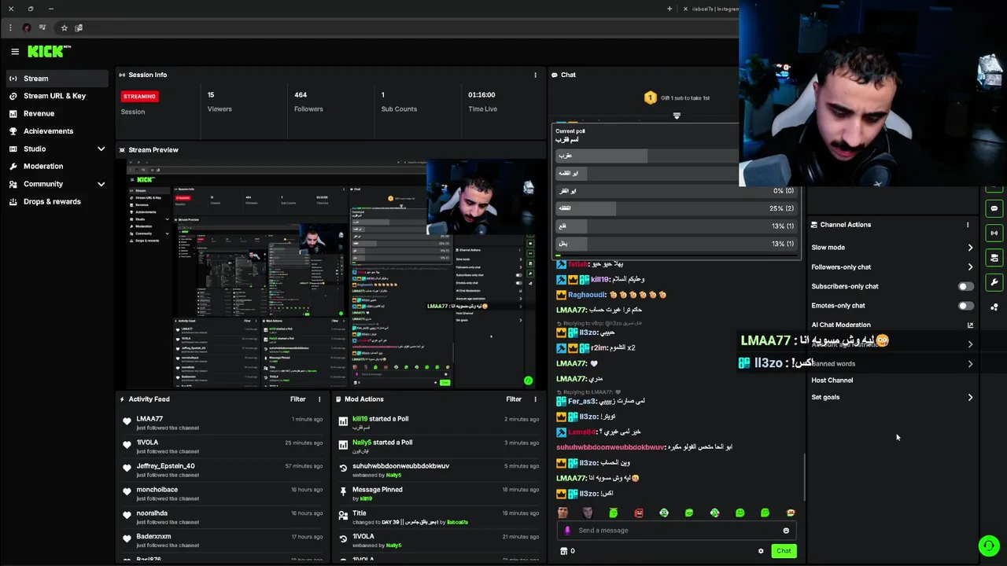1007x566 pixels.
Task: Click the KICK logo
Action: pyautogui.click(x=49, y=51)
